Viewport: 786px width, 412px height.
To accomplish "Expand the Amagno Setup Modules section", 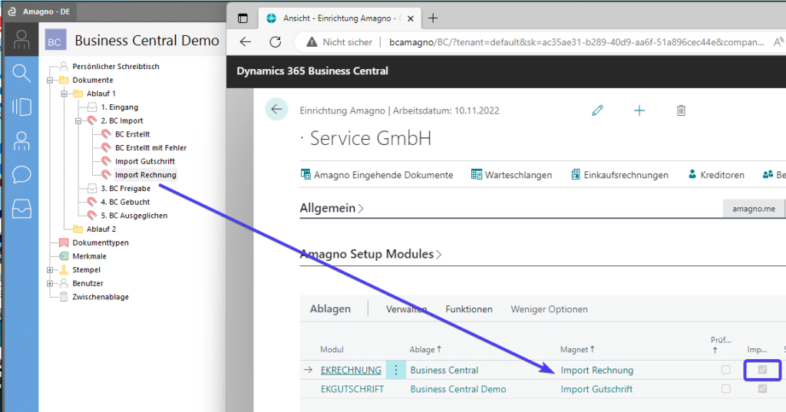I will [x=371, y=254].
